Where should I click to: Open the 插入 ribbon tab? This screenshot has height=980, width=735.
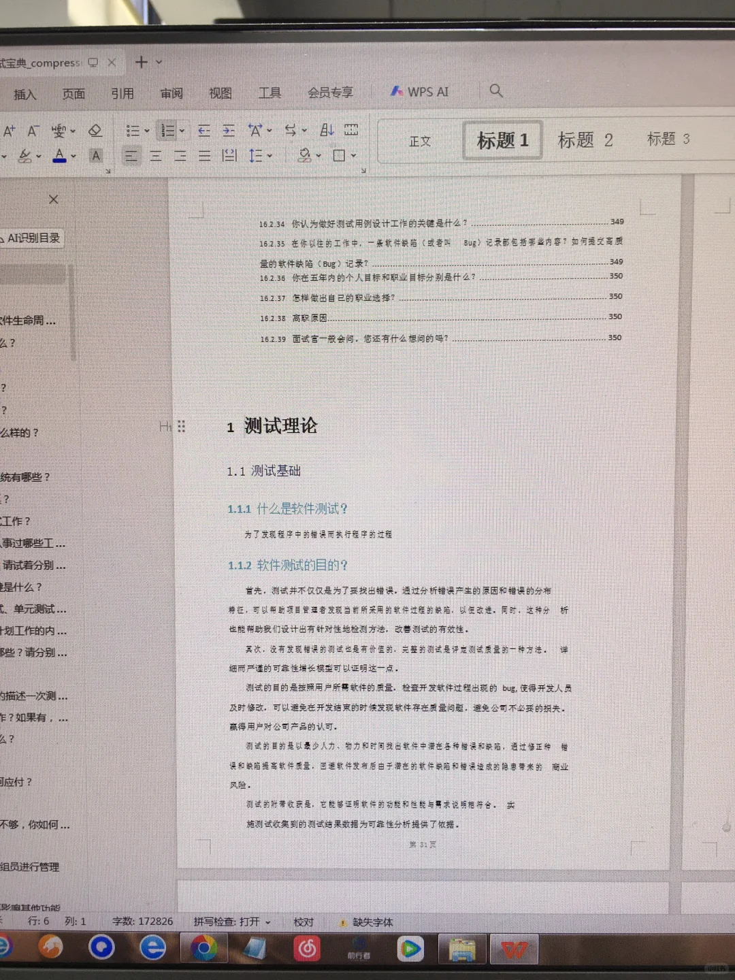[x=24, y=93]
